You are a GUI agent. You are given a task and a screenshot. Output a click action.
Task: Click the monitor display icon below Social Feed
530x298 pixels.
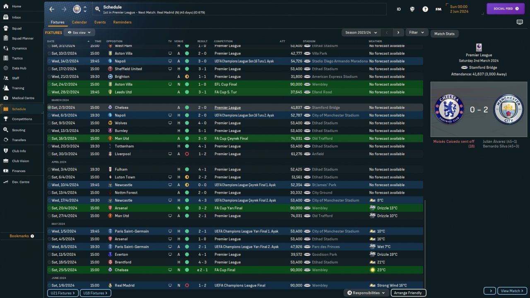click(520, 22)
